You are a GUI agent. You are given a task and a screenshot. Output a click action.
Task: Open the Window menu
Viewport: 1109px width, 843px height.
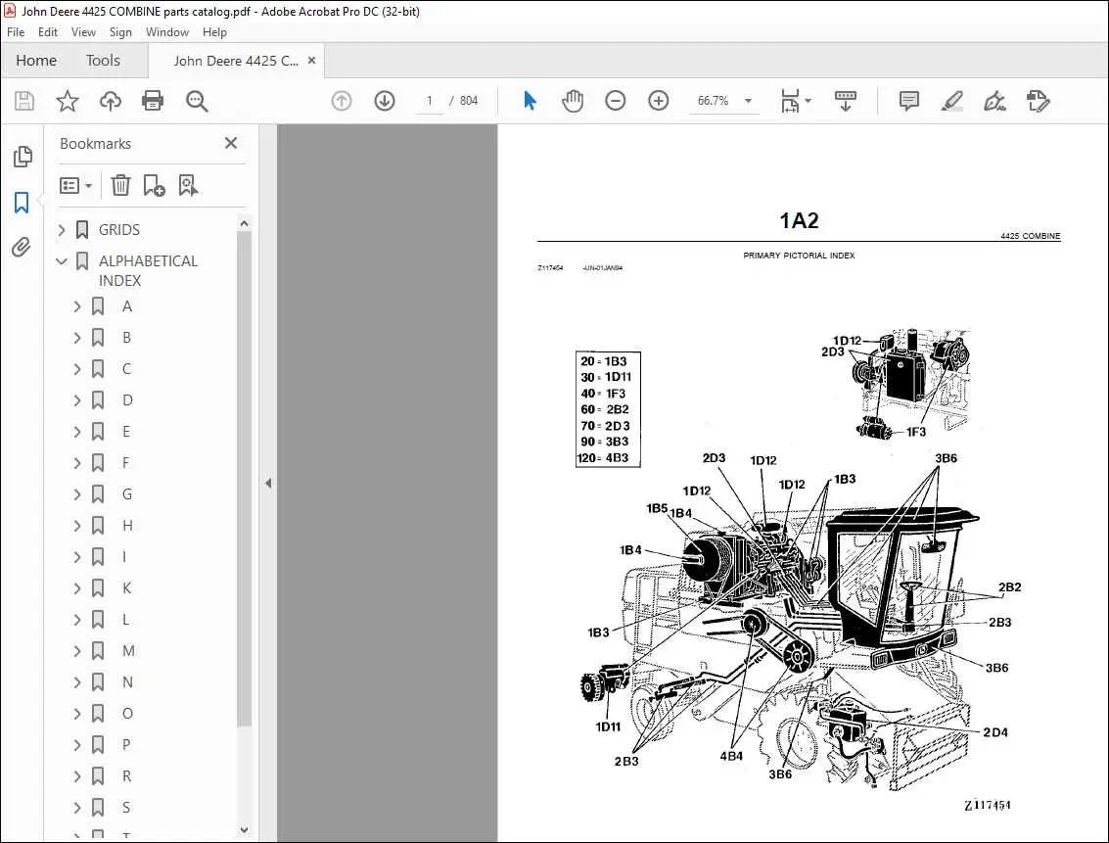[167, 32]
